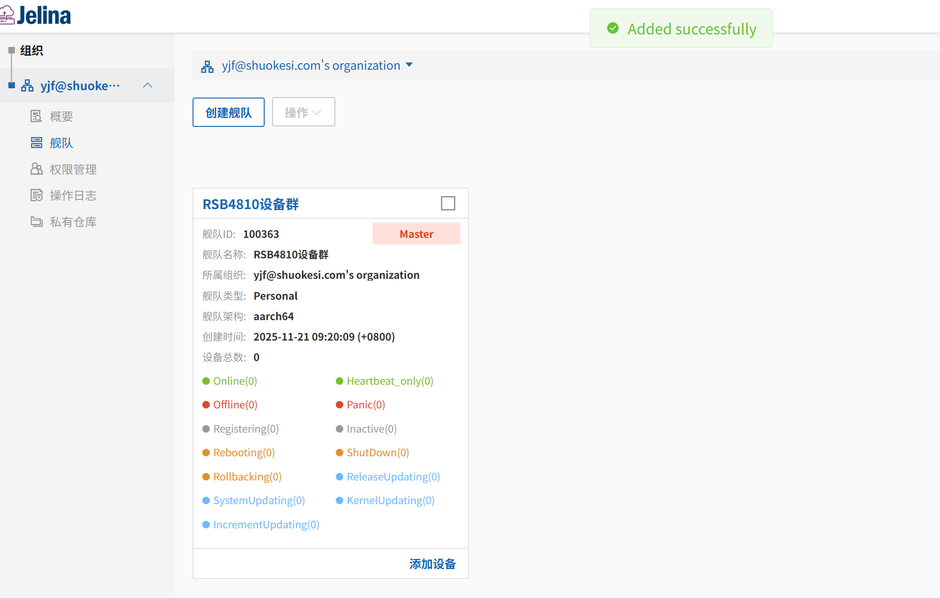
Task: Click the green success check icon
Action: 613,29
